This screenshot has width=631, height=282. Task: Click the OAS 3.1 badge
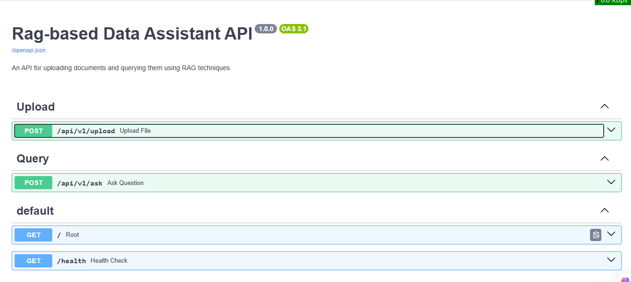pos(293,29)
